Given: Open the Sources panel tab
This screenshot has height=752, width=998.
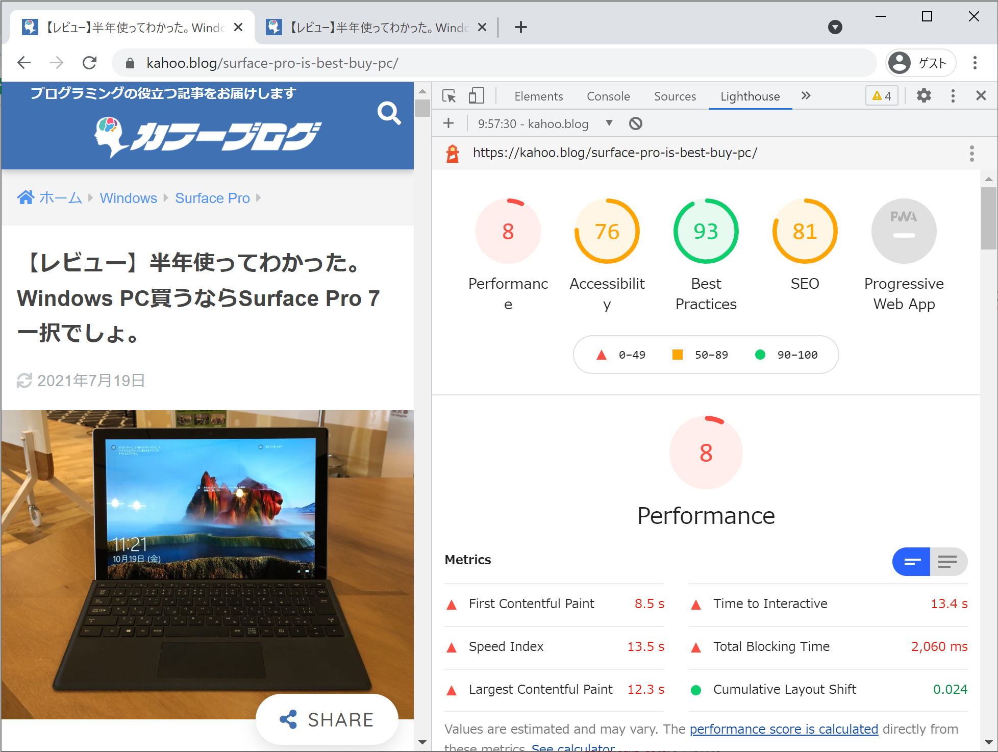Looking at the screenshot, I should coord(675,96).
